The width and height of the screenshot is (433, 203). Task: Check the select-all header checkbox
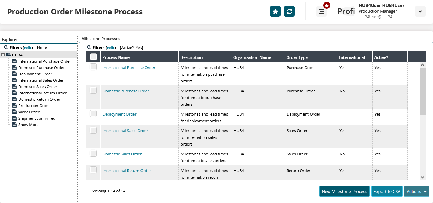(94, 57)
